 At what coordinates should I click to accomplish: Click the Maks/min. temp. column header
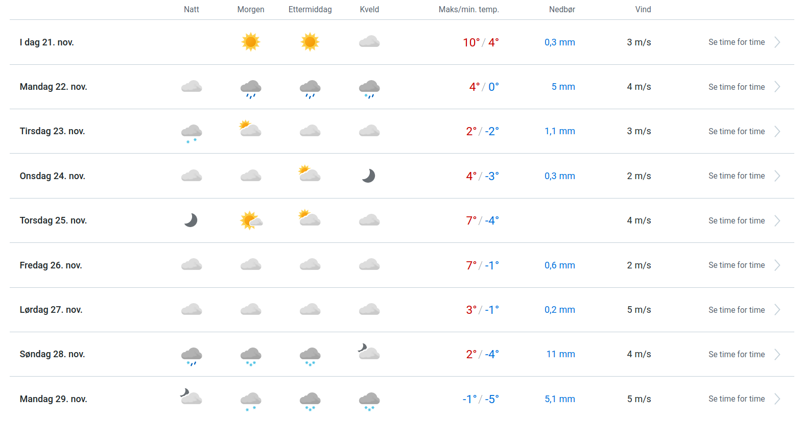(x=468, y=9)
